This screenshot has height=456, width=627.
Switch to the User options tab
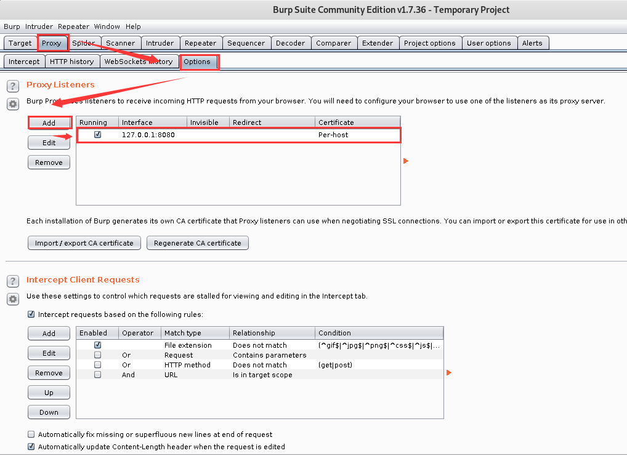click(x=489, y=43)
